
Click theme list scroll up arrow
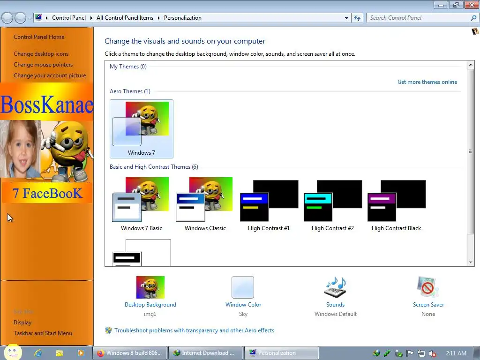pyautogui.click(x=471, y=65)
